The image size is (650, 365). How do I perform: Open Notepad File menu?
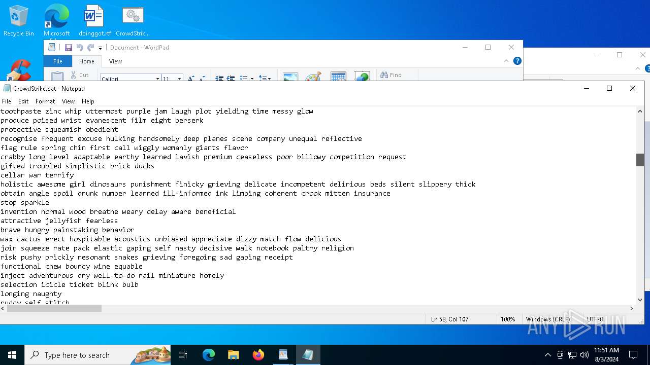(7, 101)
